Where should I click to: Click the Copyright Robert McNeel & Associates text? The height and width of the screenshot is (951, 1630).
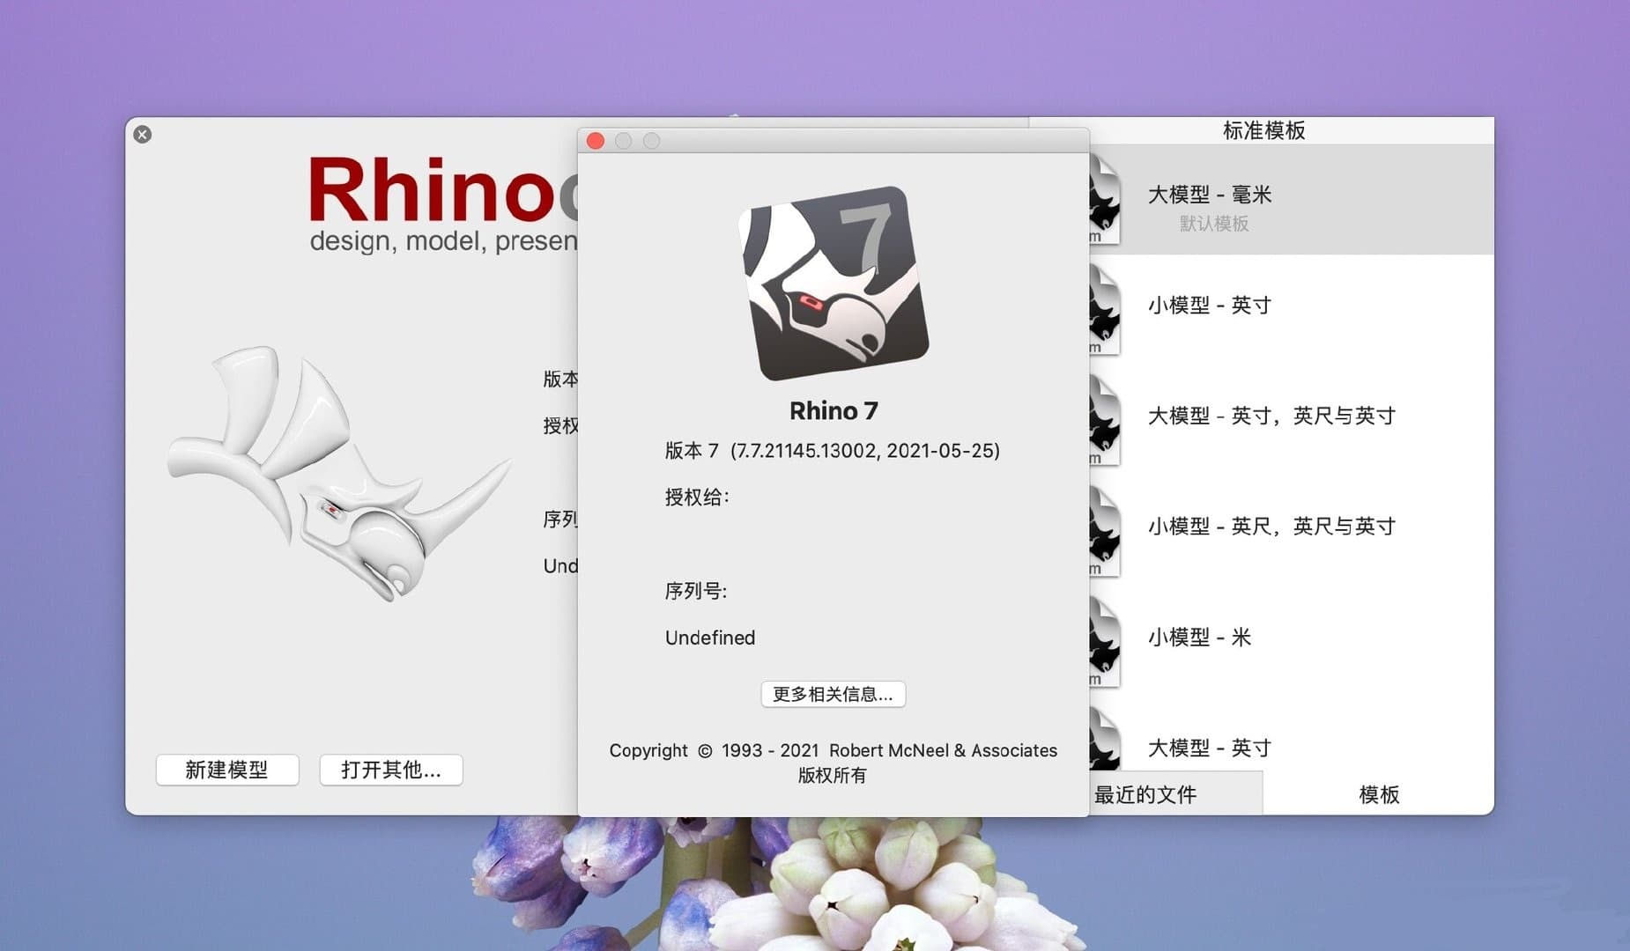pyautogui.click(x=833, y=750)
